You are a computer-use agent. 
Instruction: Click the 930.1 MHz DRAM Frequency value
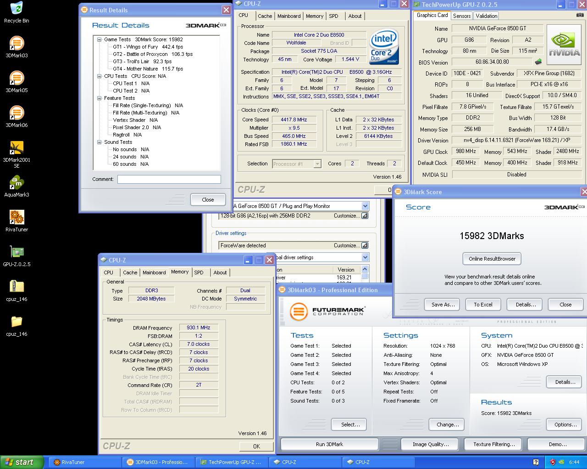pos(198,328)
